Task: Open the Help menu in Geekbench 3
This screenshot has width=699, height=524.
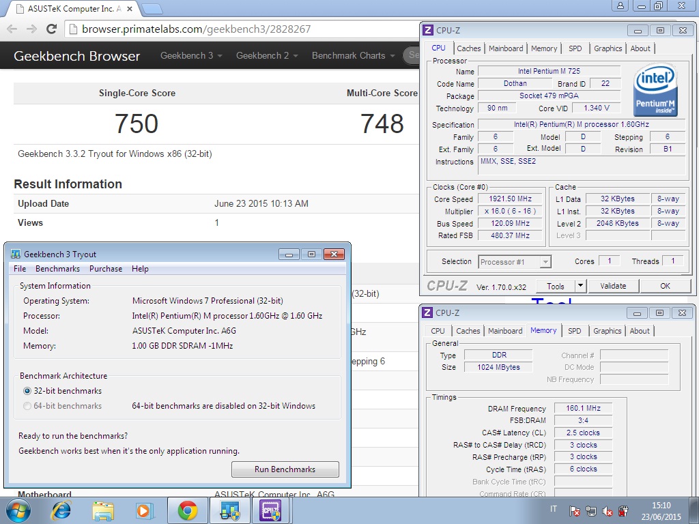Action: click(x=140, y=269)
